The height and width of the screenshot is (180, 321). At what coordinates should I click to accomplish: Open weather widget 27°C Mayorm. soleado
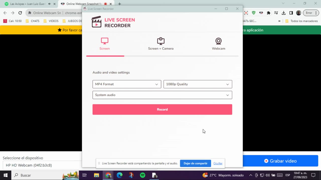(x=223, y=175)
